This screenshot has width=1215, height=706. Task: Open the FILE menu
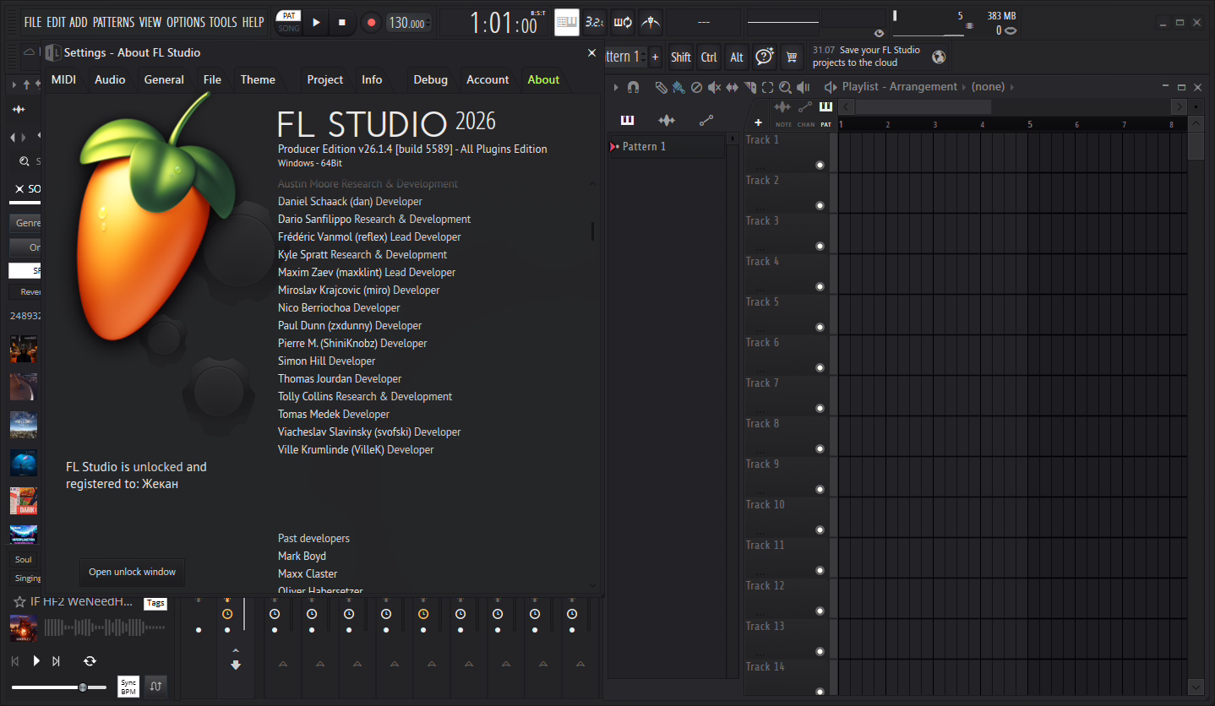click(x=33, y=23)
